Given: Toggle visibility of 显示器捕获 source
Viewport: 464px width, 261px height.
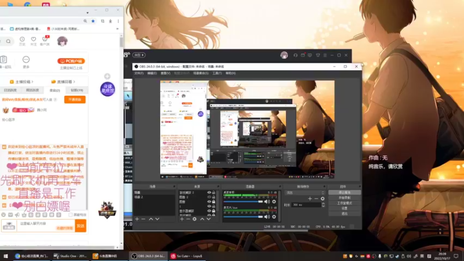Looking at the screenshot, I should tap(209, 211).
